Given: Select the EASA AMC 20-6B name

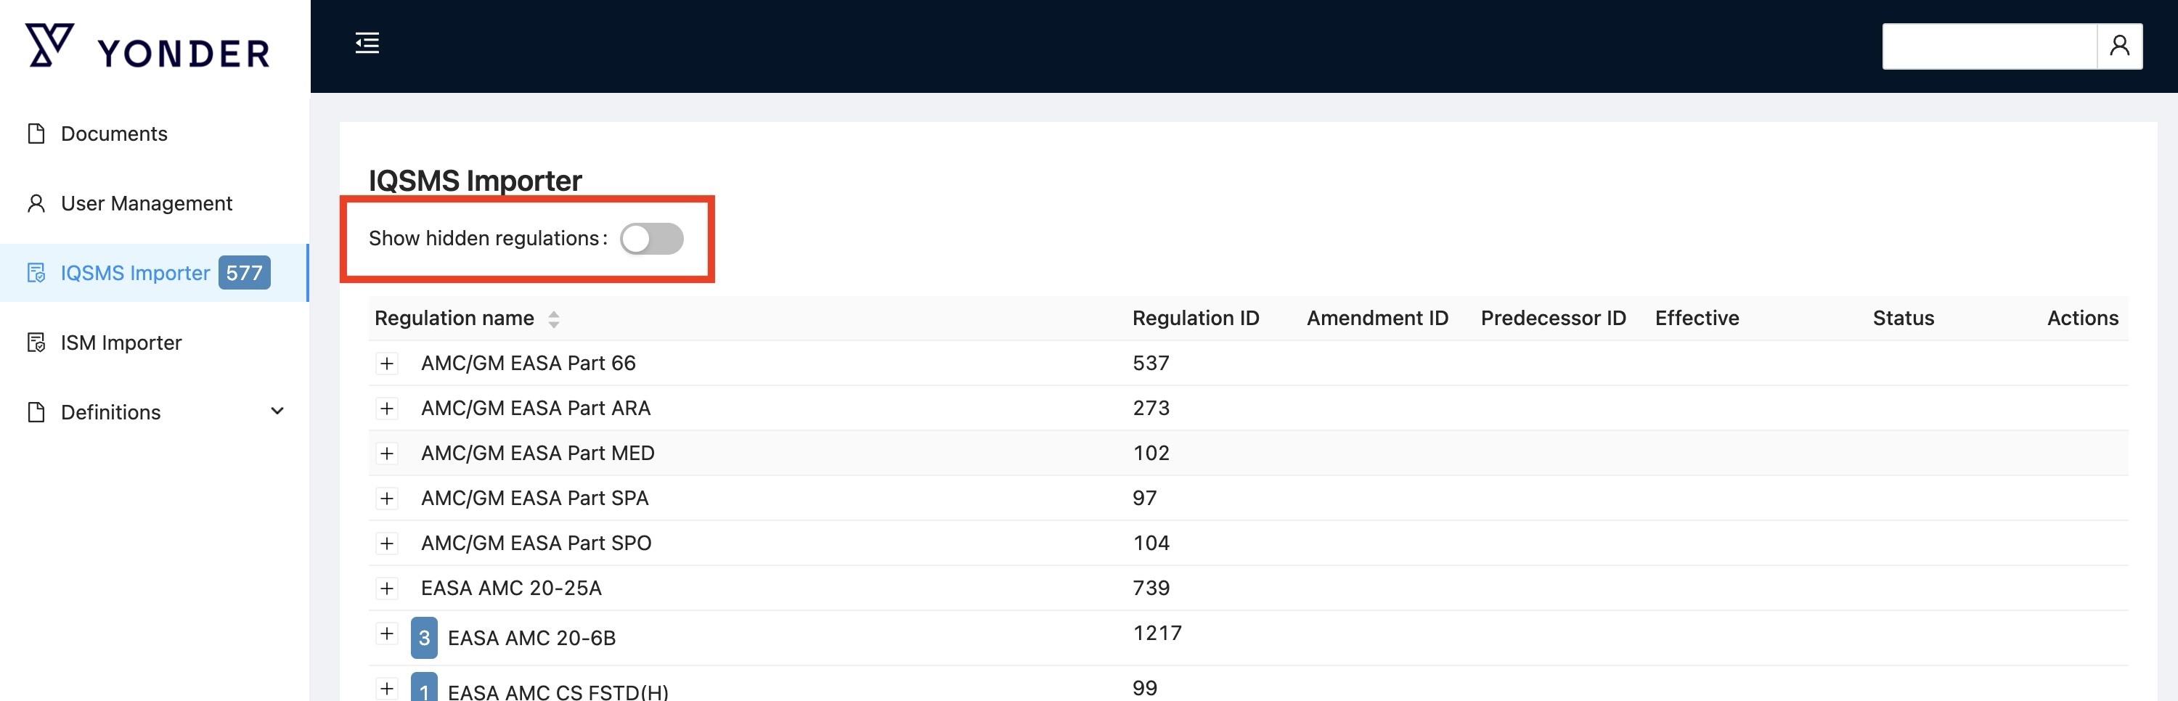Looking at the screenshot, I should click(532, 638).
